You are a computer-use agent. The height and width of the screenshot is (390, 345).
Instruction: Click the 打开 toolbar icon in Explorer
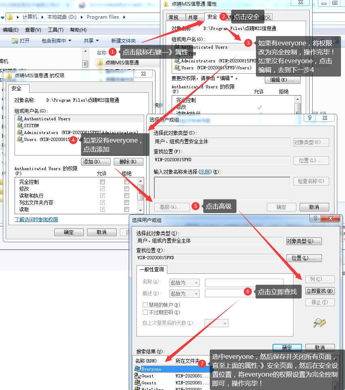coord(15,41)
